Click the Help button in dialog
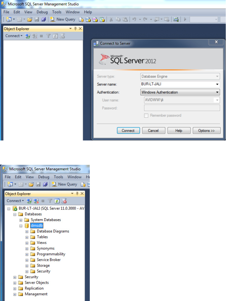This screenshot has height=301, width=226. pos(179,130)
